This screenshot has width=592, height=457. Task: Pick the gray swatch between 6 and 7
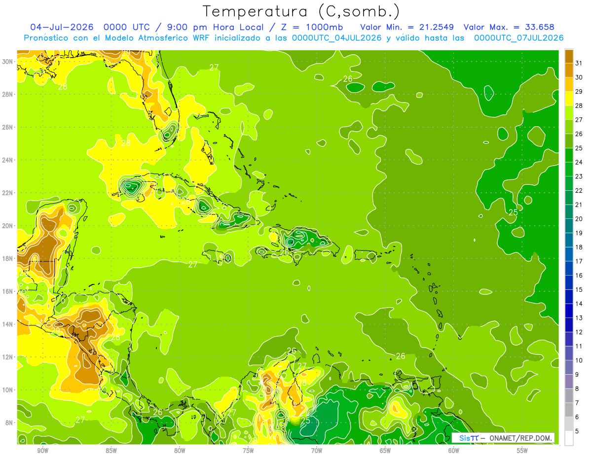(x=569, y=410)
